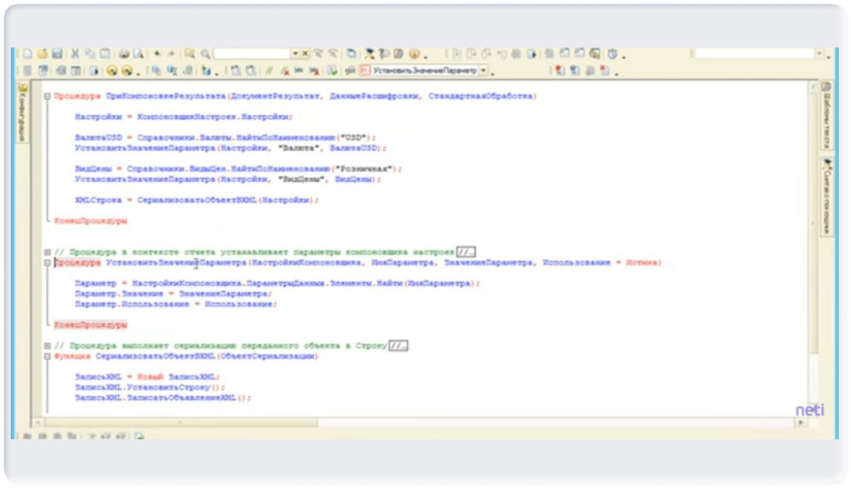Click the Find (magnifier) icon beside search box
Viewport: 851px width, 488px height.
coord(205,54)
